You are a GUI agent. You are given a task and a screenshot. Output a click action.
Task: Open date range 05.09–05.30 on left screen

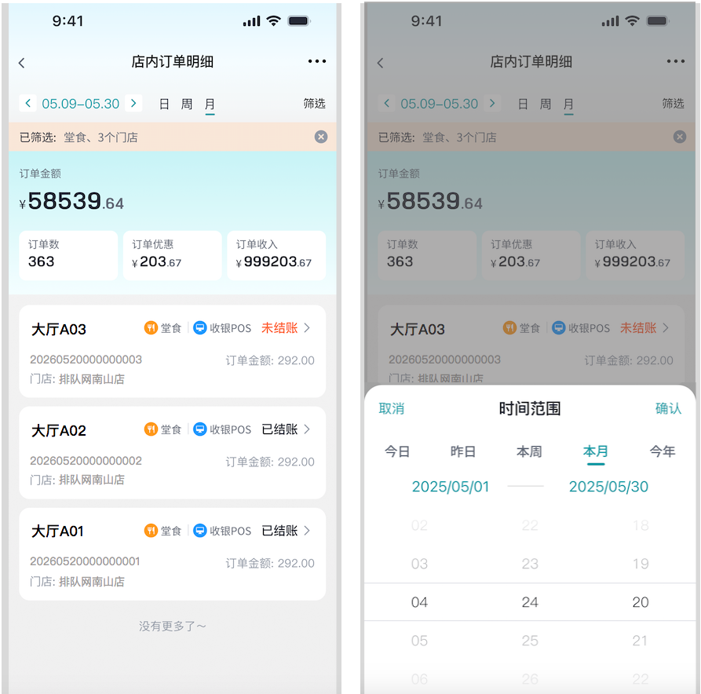pos(81,104)
